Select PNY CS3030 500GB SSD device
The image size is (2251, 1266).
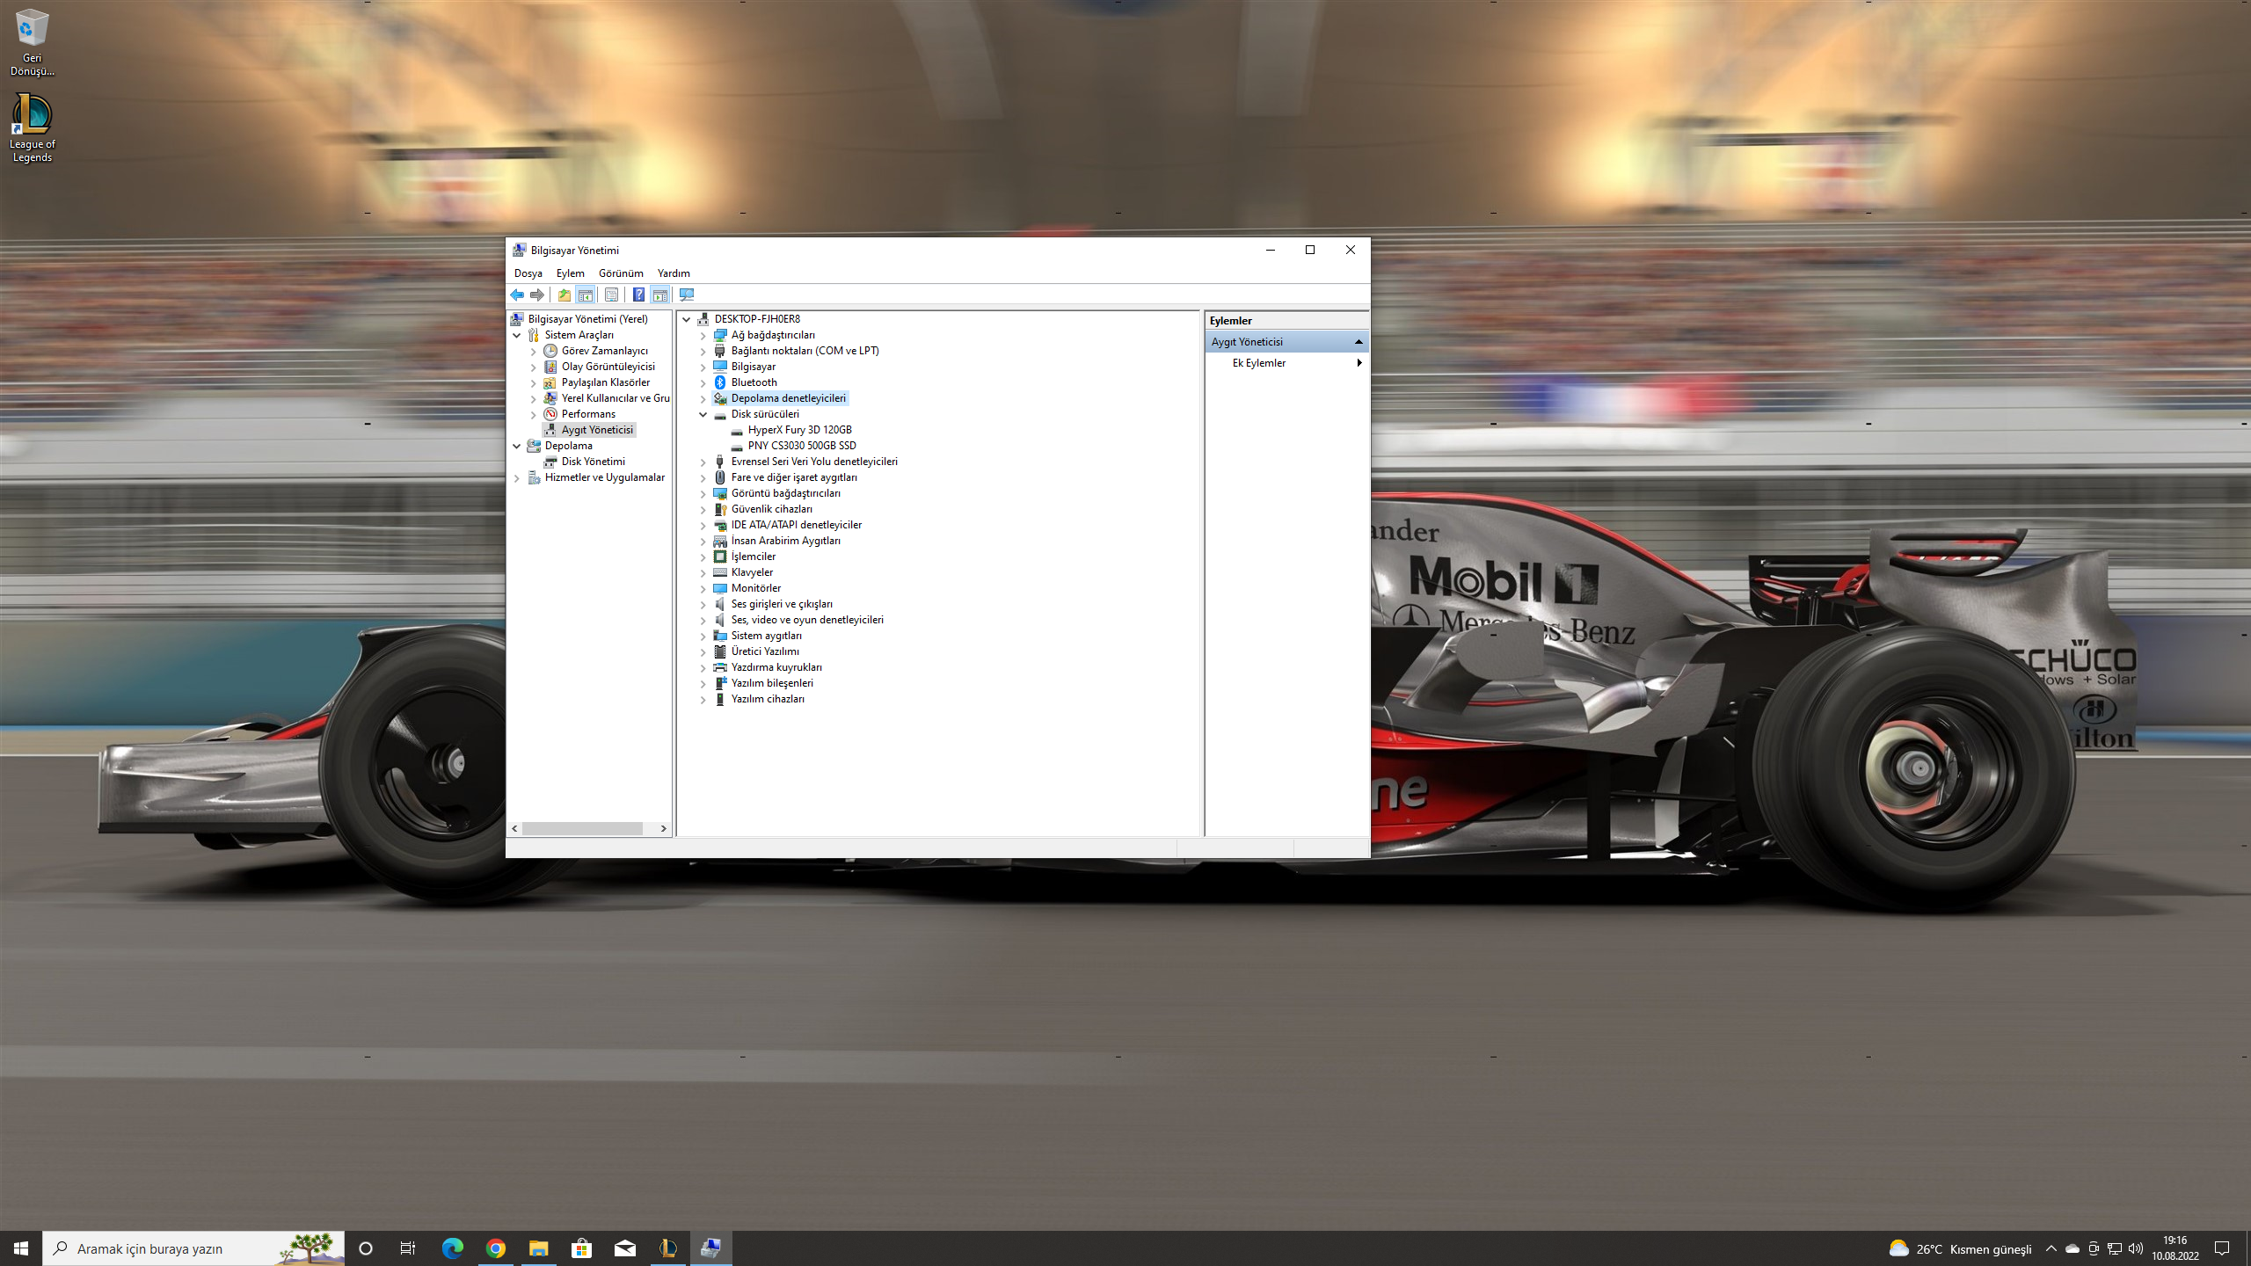pyautogui.click(x=801, y=446)
